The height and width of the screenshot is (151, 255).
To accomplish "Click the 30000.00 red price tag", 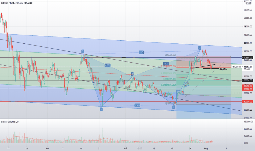I will [248, 102].
